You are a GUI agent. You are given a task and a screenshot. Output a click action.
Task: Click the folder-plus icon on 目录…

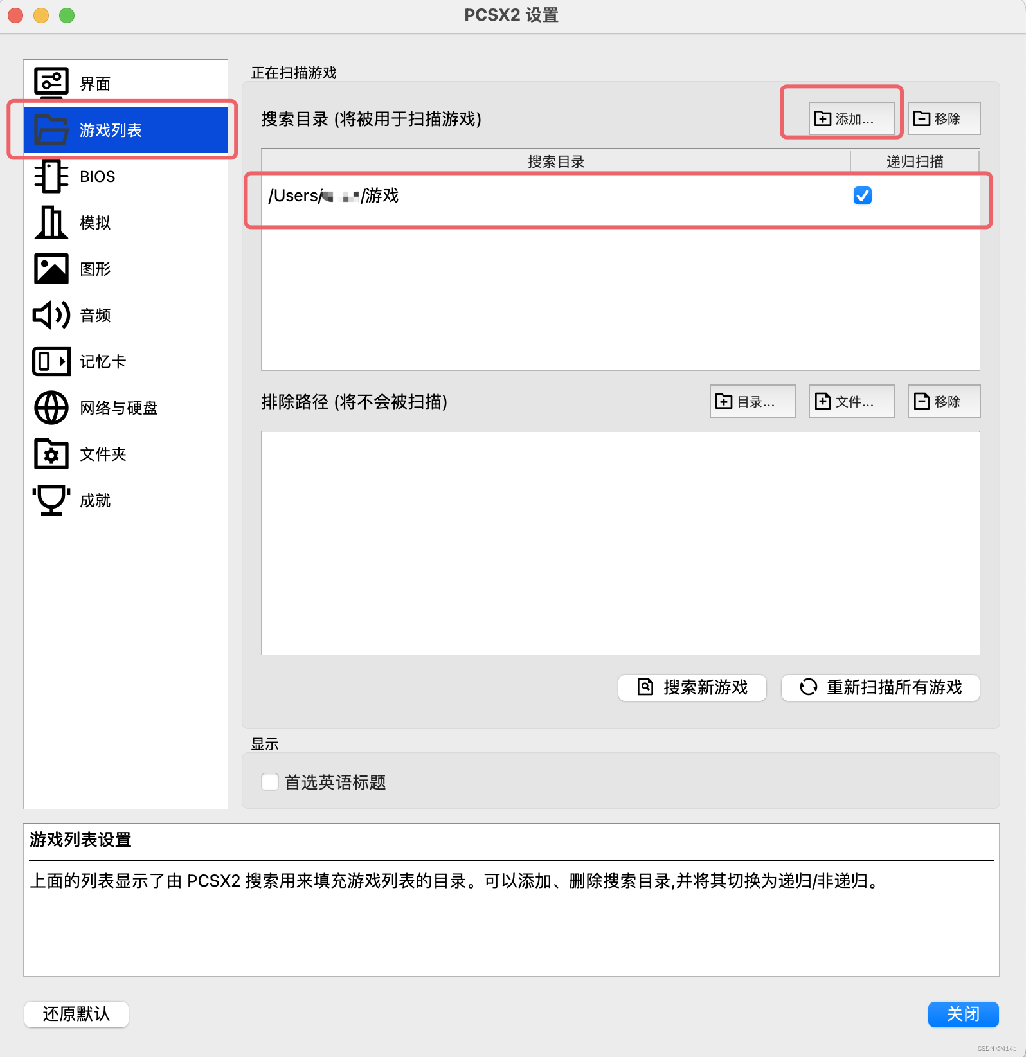(x=724, y=401)
